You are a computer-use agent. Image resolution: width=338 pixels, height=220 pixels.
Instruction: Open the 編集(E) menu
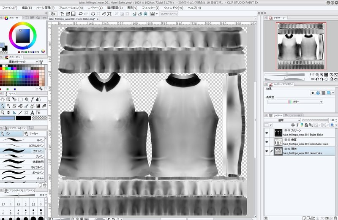[27, 8]
